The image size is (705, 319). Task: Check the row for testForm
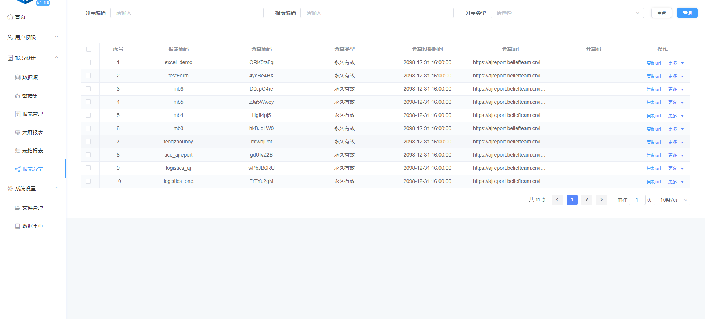tap(88, 76)
